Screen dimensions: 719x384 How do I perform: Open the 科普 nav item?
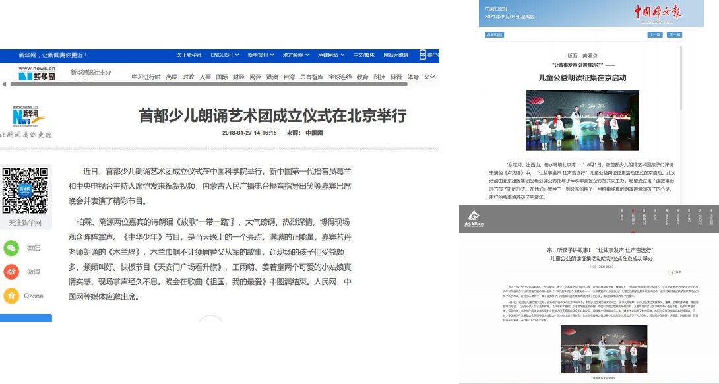(396, 77)
